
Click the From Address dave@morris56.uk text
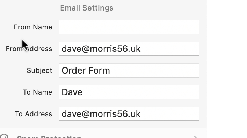pos(101,49)
